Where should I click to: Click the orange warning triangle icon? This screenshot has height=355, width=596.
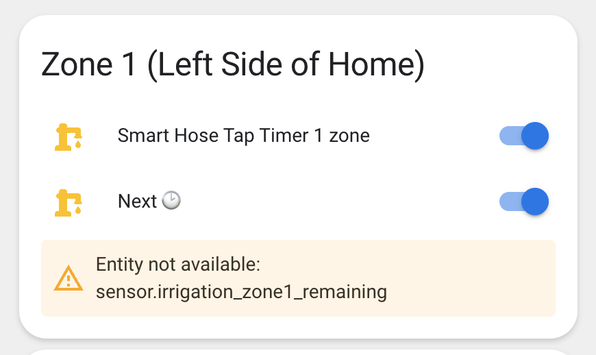(69, 278)
